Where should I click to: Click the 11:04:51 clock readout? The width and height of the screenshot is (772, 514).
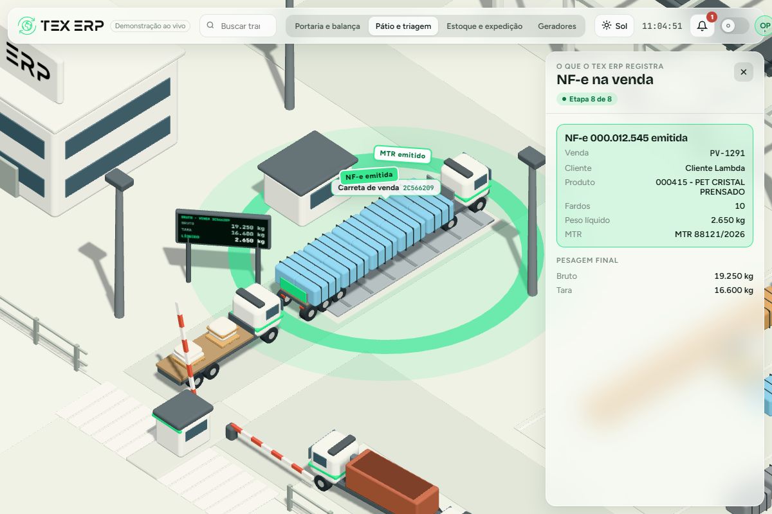tap(662, 26)
